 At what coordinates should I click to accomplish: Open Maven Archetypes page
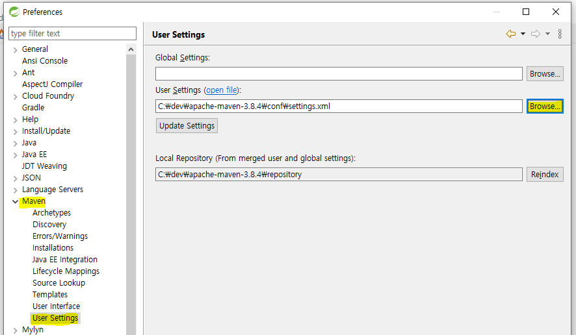click(51, 213)
